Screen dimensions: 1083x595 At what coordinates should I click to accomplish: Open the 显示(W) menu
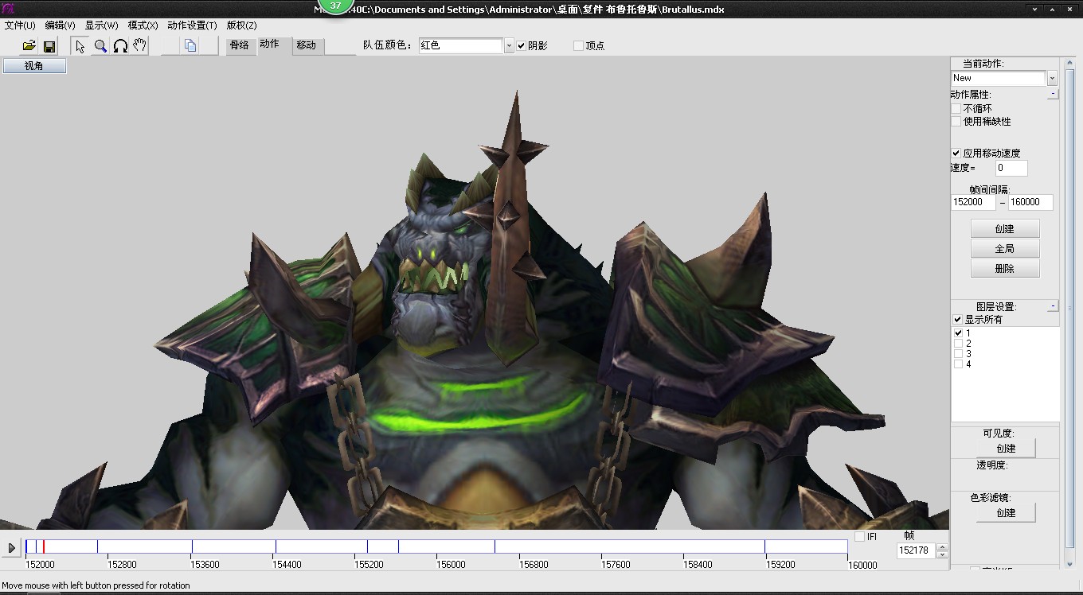101,25
